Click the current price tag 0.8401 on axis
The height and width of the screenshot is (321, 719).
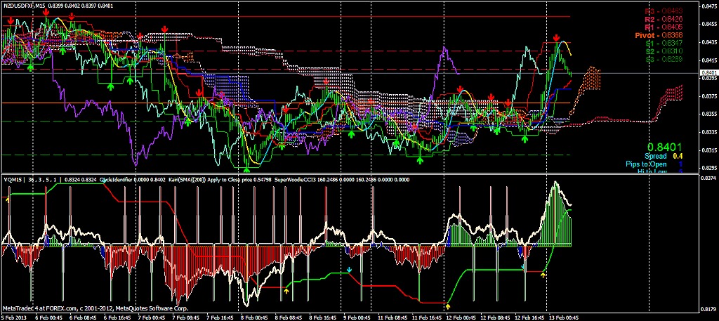709,73
